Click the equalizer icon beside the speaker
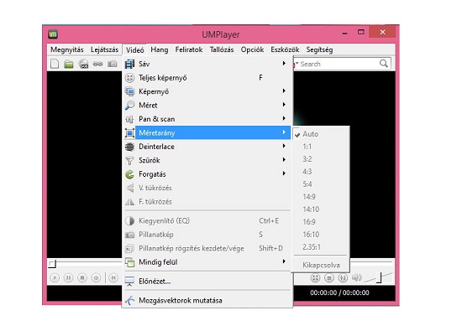The image size is (462, 331). [343, 278]
